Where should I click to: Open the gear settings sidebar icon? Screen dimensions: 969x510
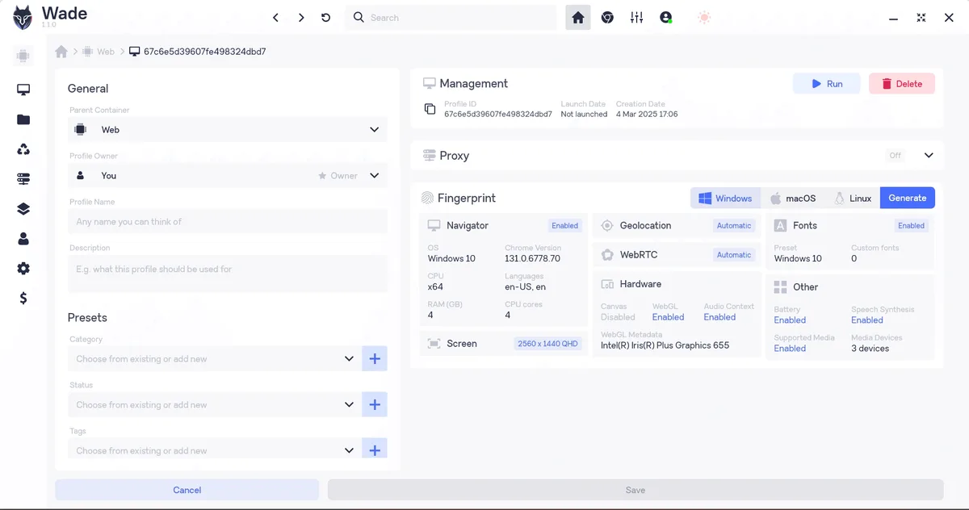click(x=23, y=269)
